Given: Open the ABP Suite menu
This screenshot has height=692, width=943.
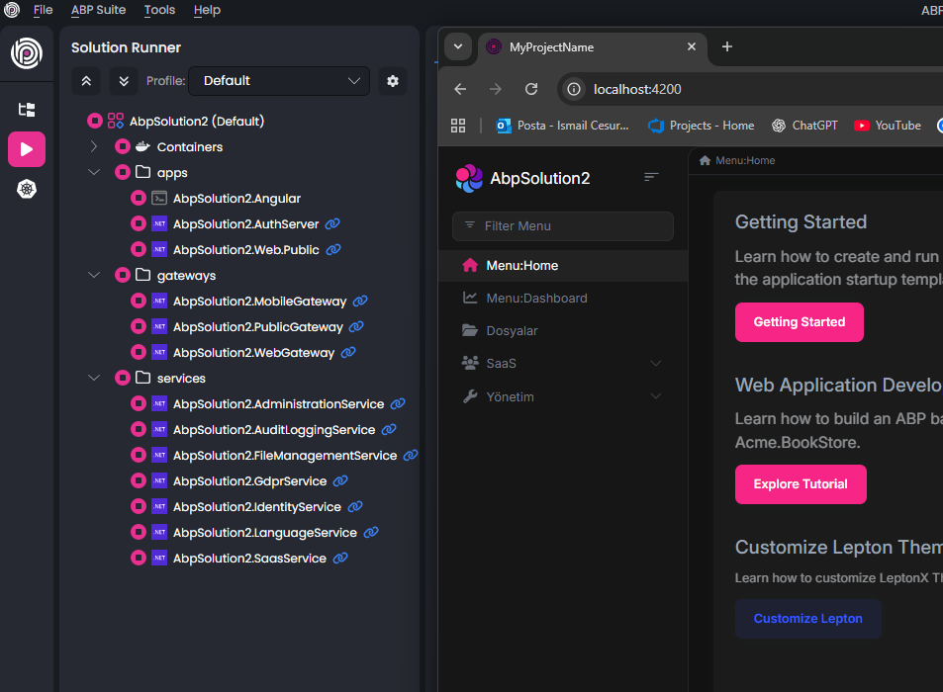Looking at the screenshot, I should [x=98, y=10].
